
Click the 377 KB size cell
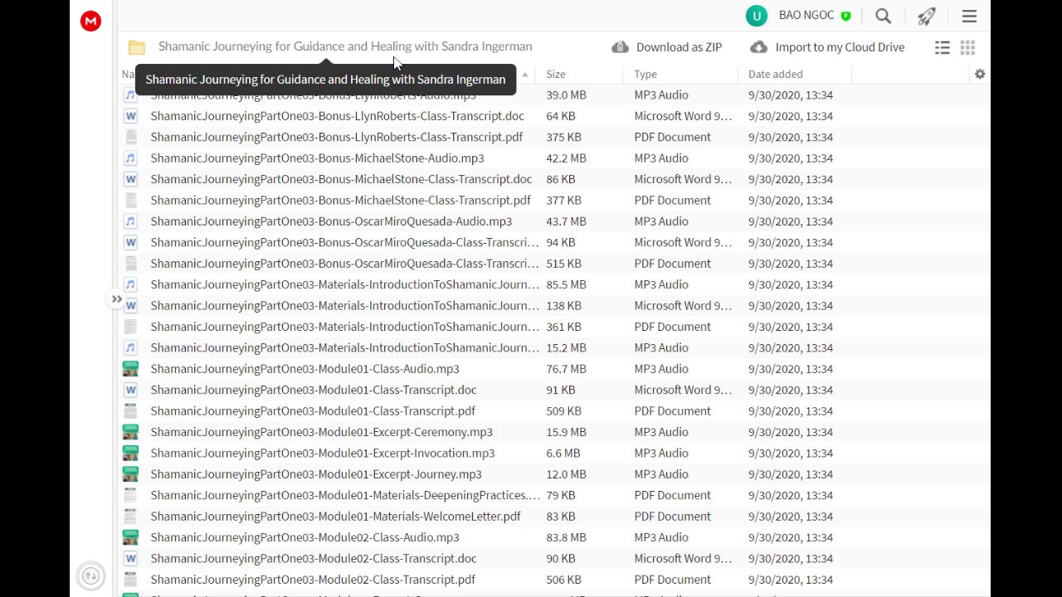(x=563, y=200)
